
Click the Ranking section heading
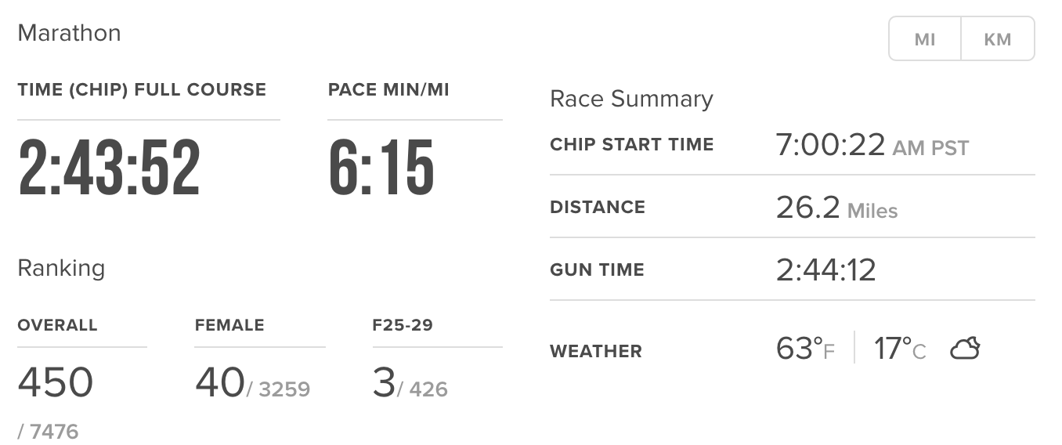click(x=61, y=268)
